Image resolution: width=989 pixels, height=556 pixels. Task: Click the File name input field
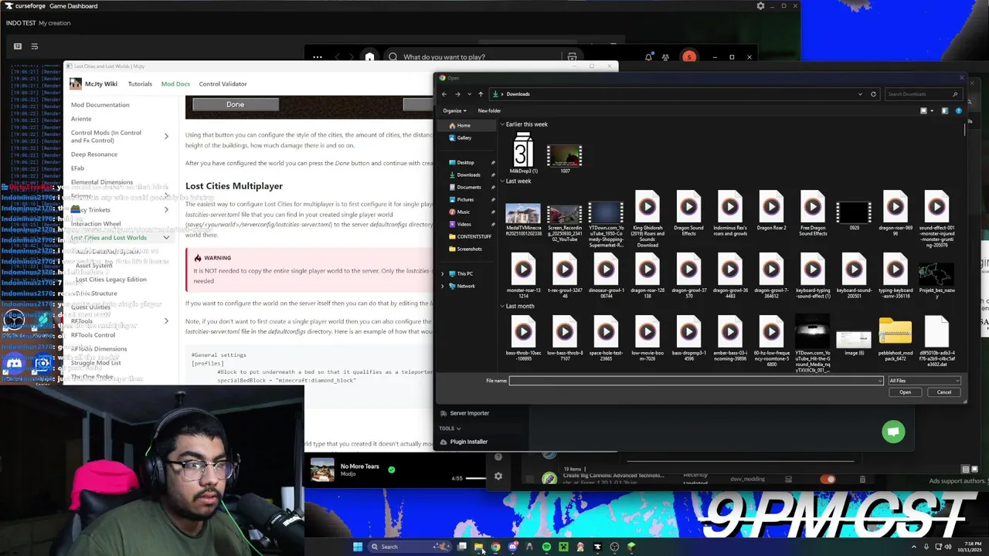point(695,381)
